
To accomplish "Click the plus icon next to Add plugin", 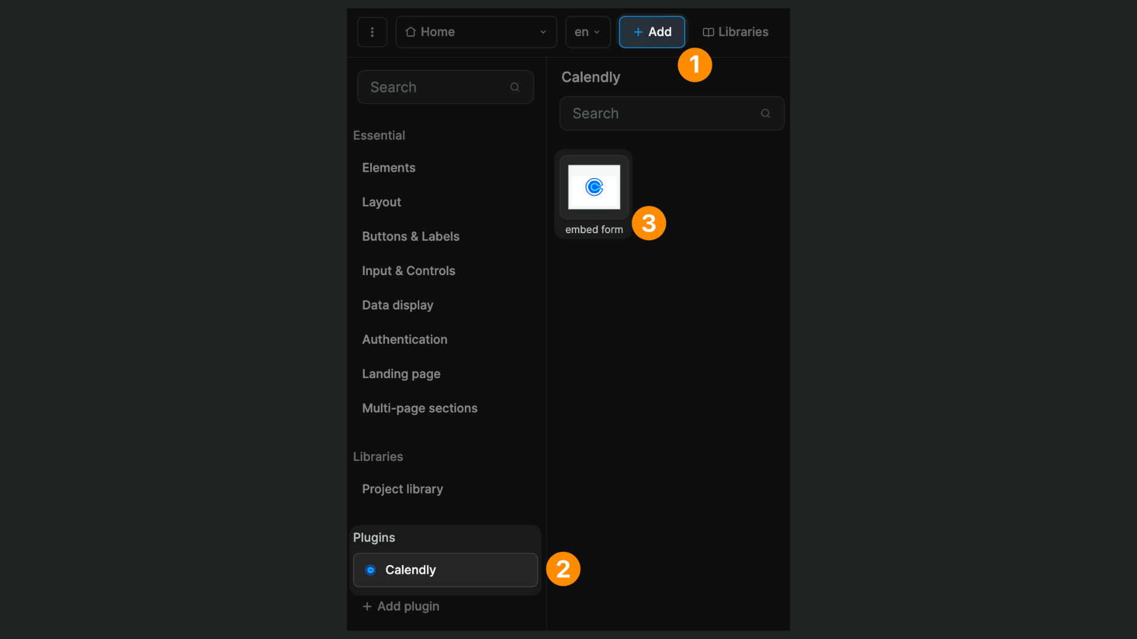I will [x=366, y=606].
